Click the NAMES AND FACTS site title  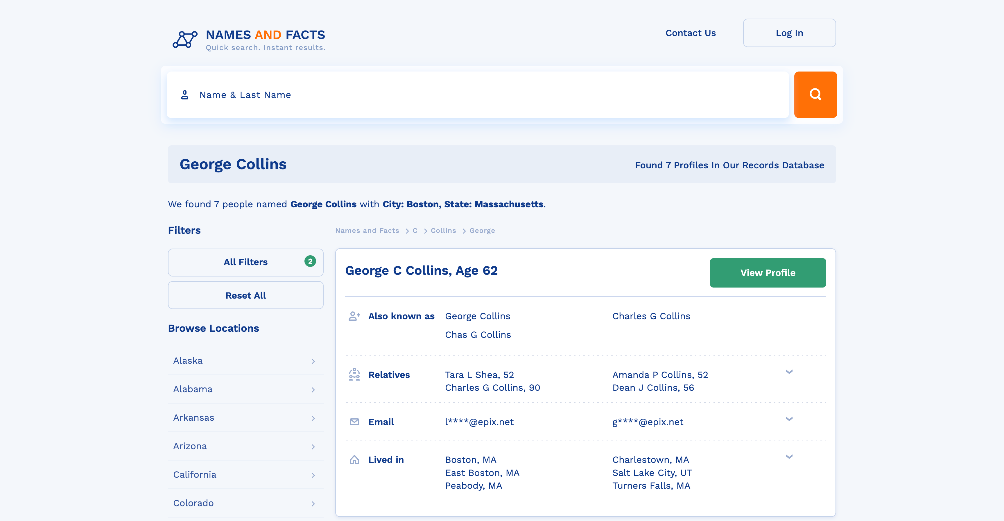[266, 35]
